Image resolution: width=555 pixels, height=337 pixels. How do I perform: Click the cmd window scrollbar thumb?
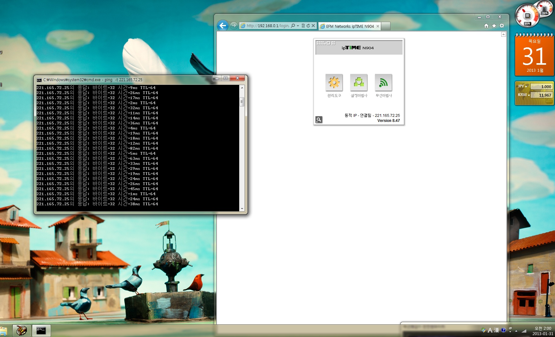(x=242, y=102)
